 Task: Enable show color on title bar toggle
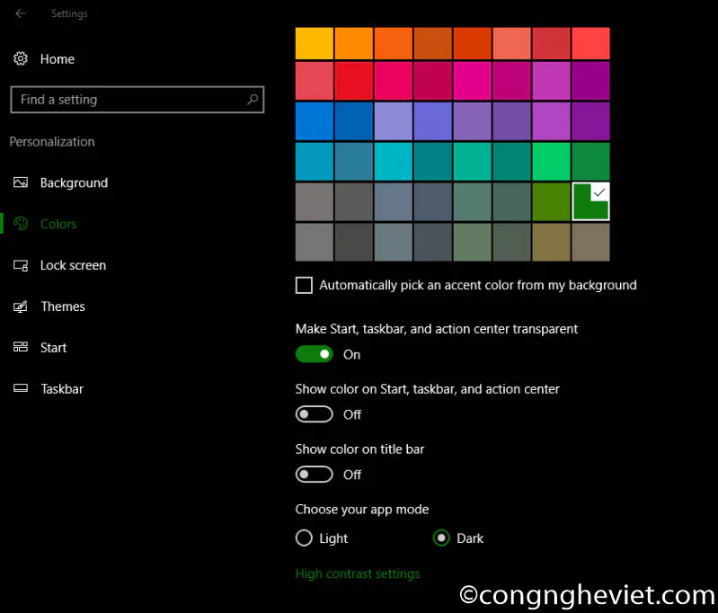pyautogui.click(x=315, y=475)
